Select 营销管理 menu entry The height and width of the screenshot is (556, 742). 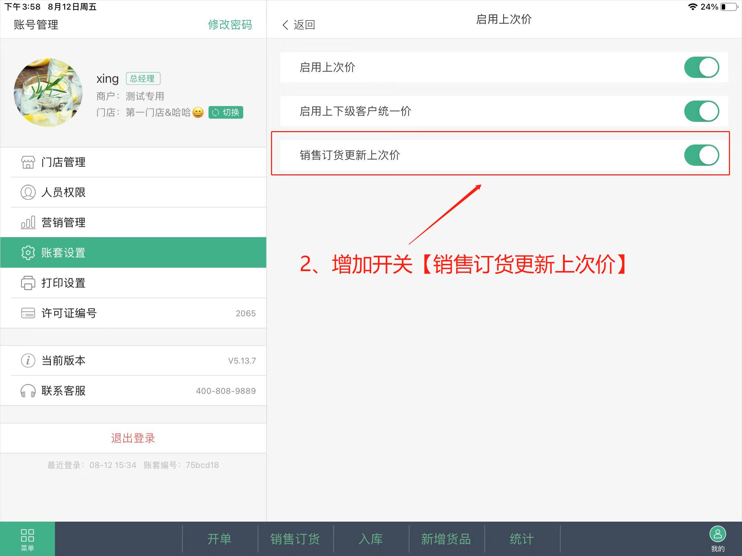(133, 222)
